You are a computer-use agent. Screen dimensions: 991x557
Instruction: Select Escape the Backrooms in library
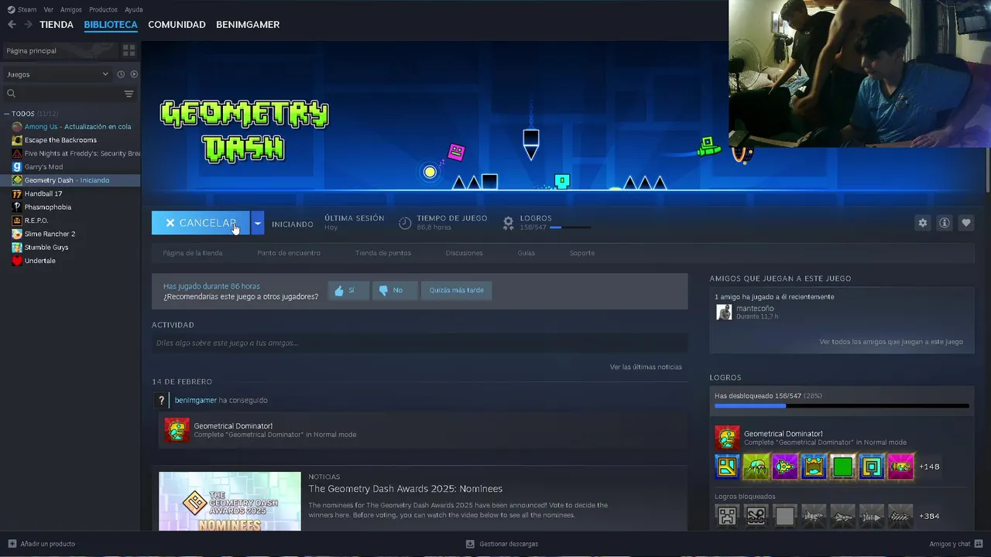pyautogui.click(x=70, y=140)
